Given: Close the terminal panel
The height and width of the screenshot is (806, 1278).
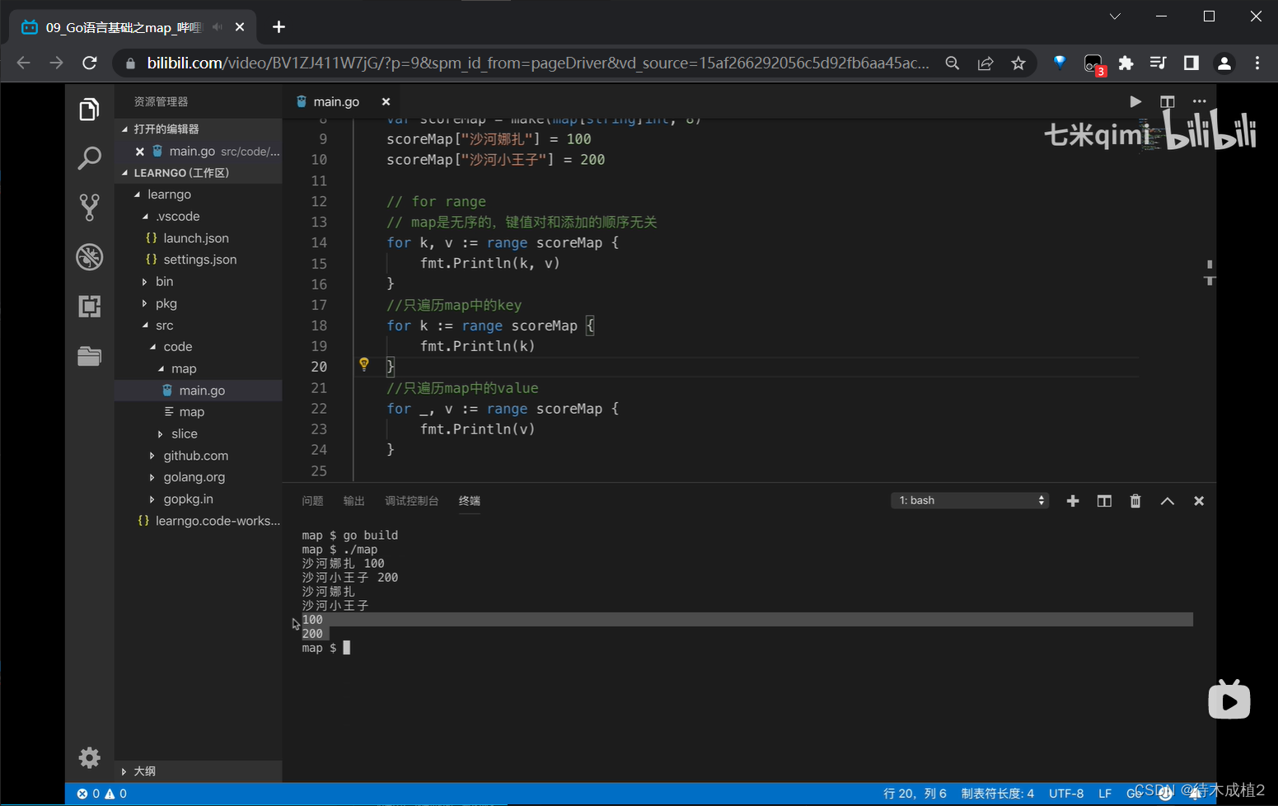Looking at the screenshot, I should pos(1199,501).
